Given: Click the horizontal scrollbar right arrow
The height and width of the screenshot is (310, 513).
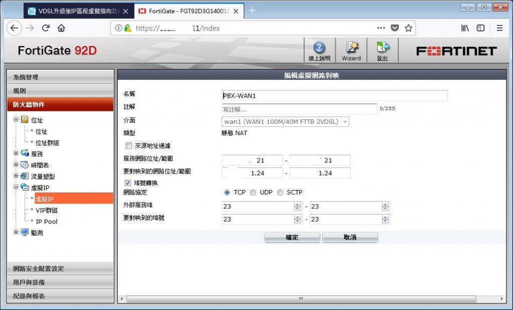Looking at the screenshot, I should [502, 298].
